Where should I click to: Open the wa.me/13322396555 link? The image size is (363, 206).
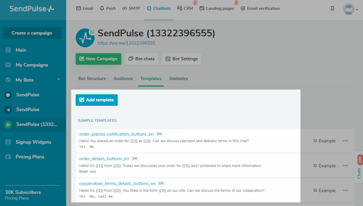127,43
